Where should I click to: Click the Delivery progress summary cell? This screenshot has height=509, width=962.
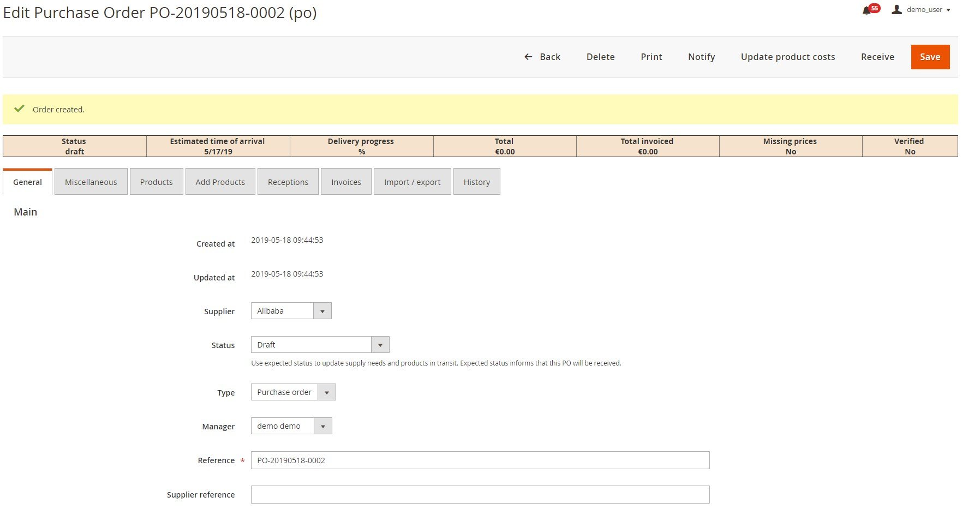(361, 146)
